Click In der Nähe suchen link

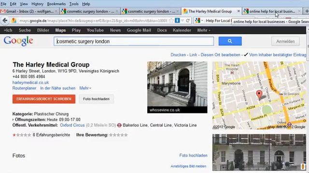[x=58, y=88]
